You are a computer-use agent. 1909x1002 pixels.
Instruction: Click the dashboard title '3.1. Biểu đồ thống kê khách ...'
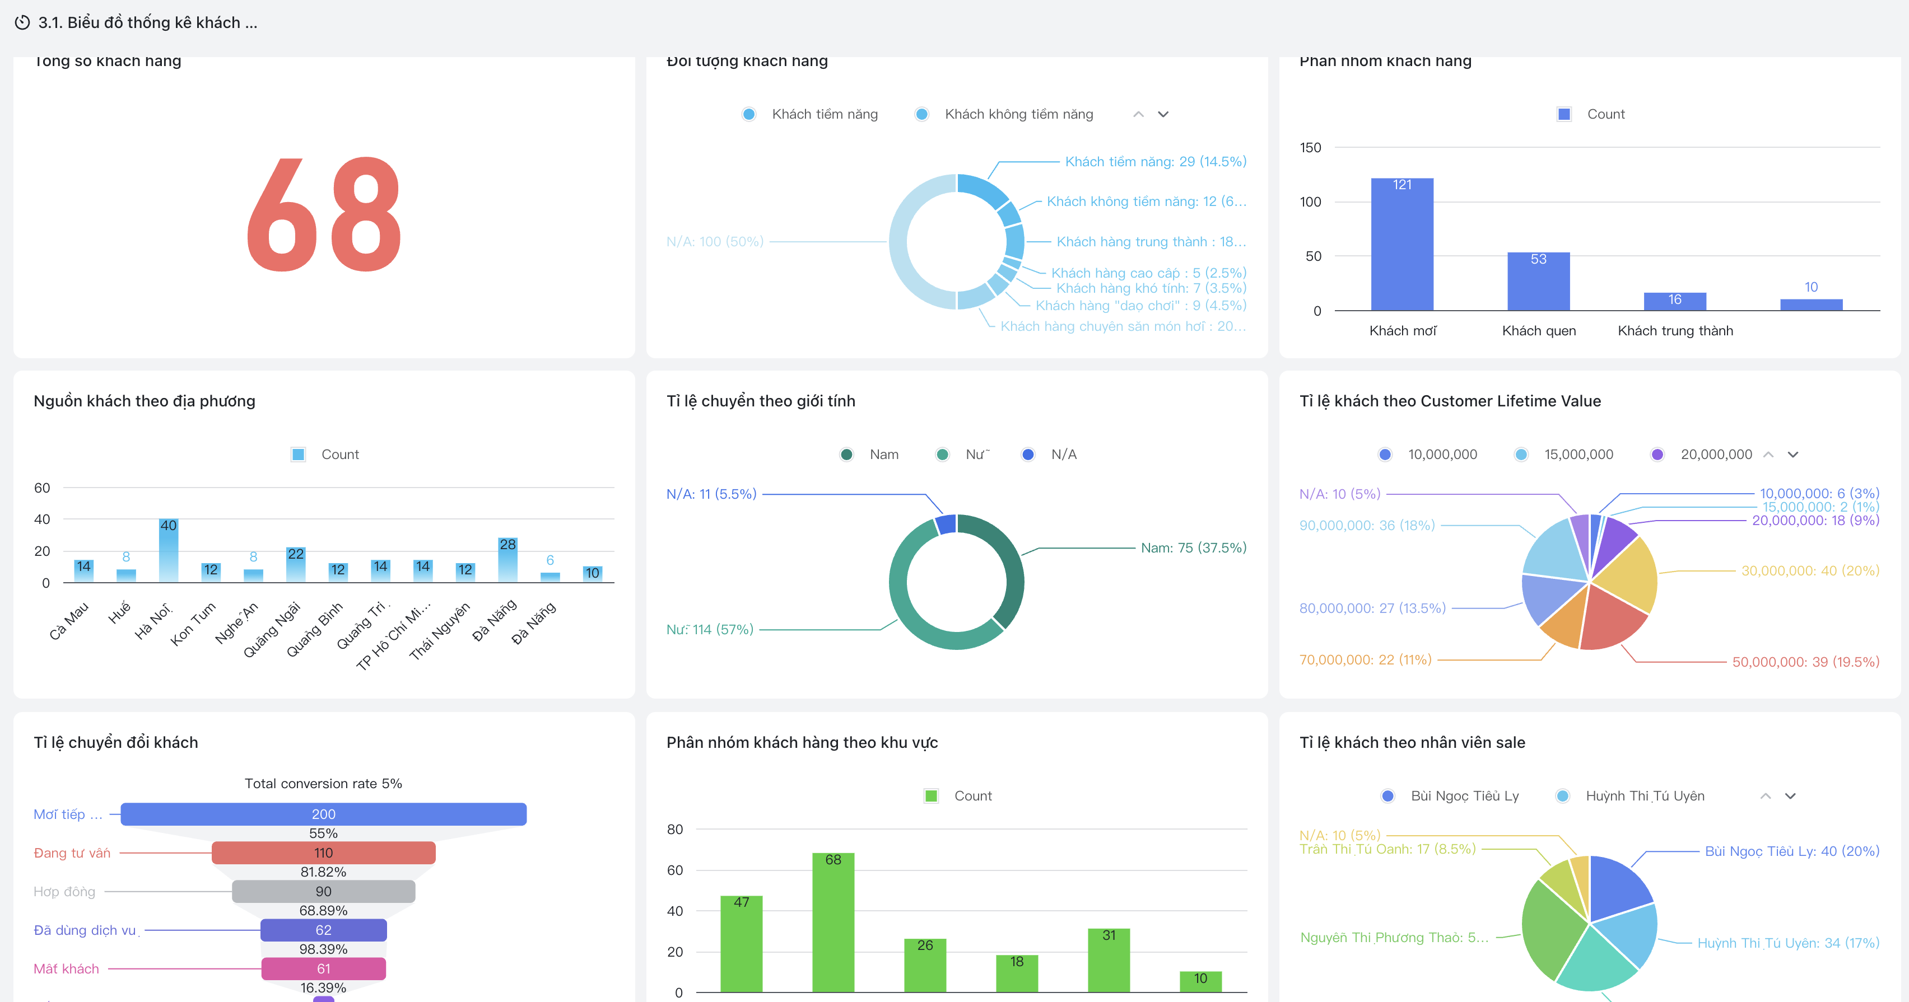pos(148,22)
